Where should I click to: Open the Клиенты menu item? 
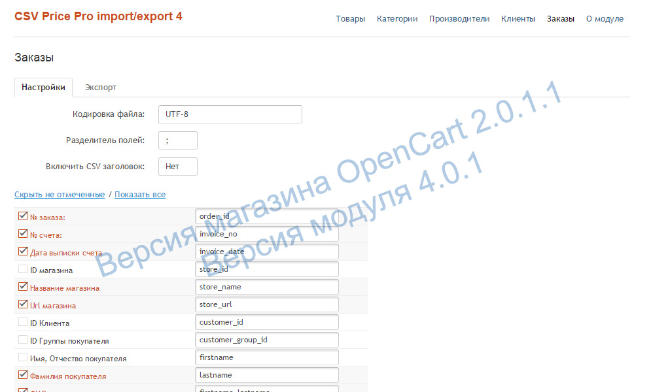518,19
